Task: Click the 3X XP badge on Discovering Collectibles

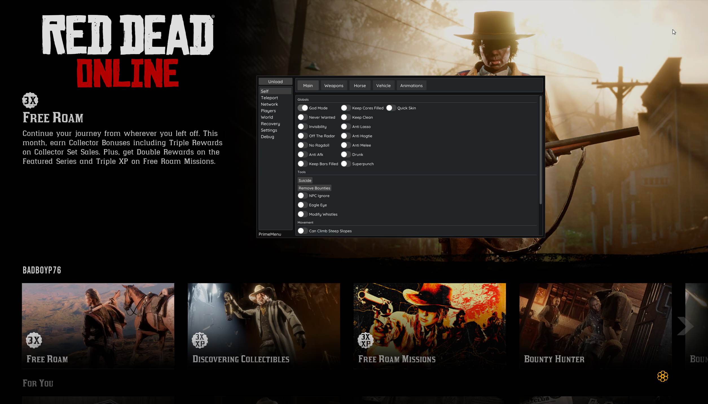Action: [x=200, y=340]
